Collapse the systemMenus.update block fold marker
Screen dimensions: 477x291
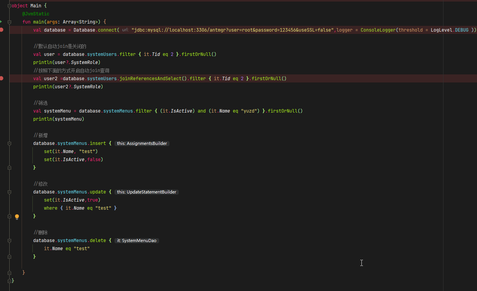10,192
